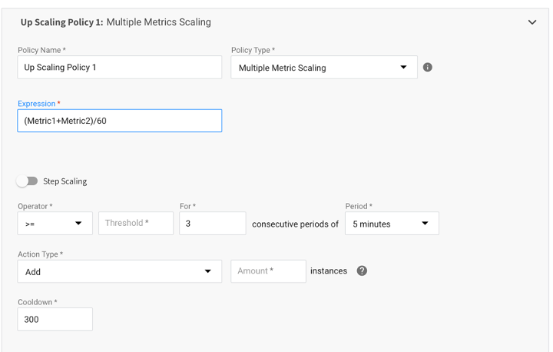Screen dimensions: 553x352
Task: Open the Period dropdown showing 5 minutes
Action: pos(392,224)
